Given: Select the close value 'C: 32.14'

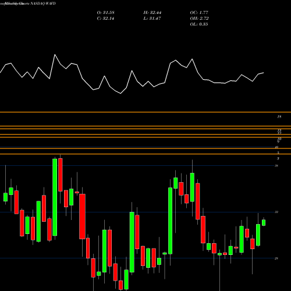Looking at the screenshot, I should [105, 19].
